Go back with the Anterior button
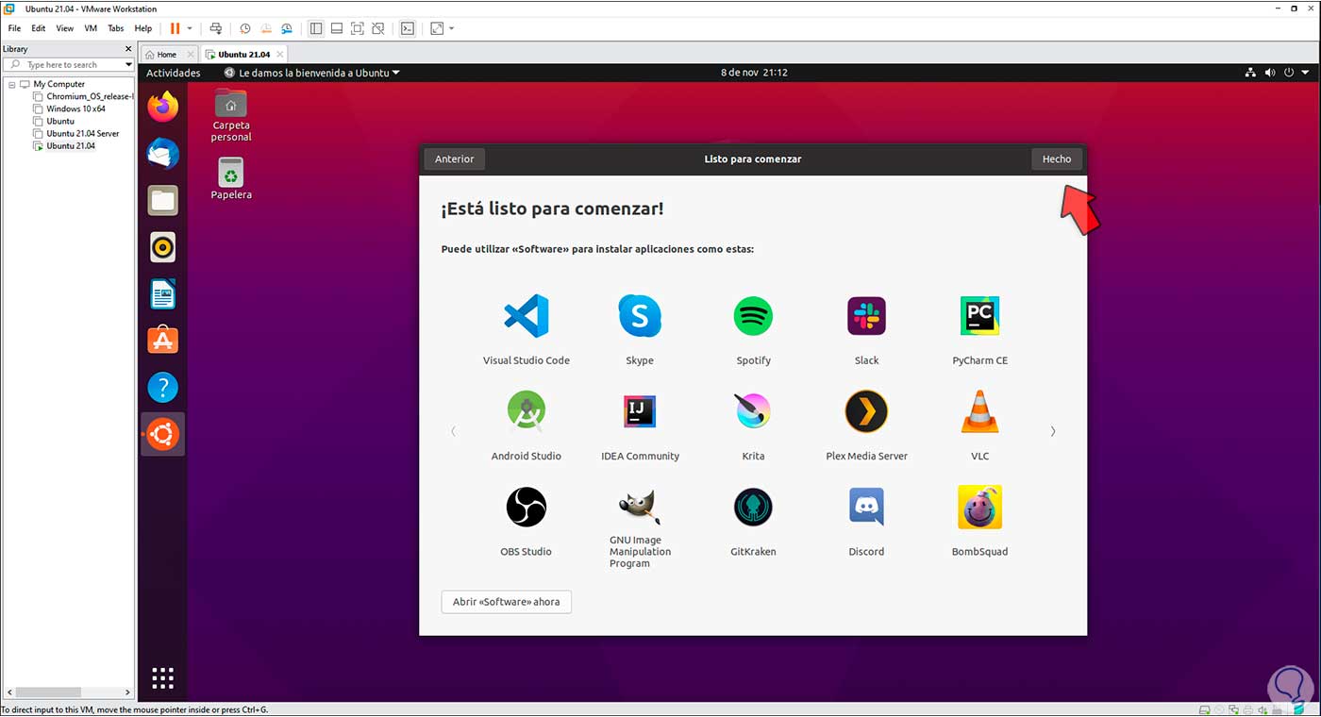 pos(455,159)
